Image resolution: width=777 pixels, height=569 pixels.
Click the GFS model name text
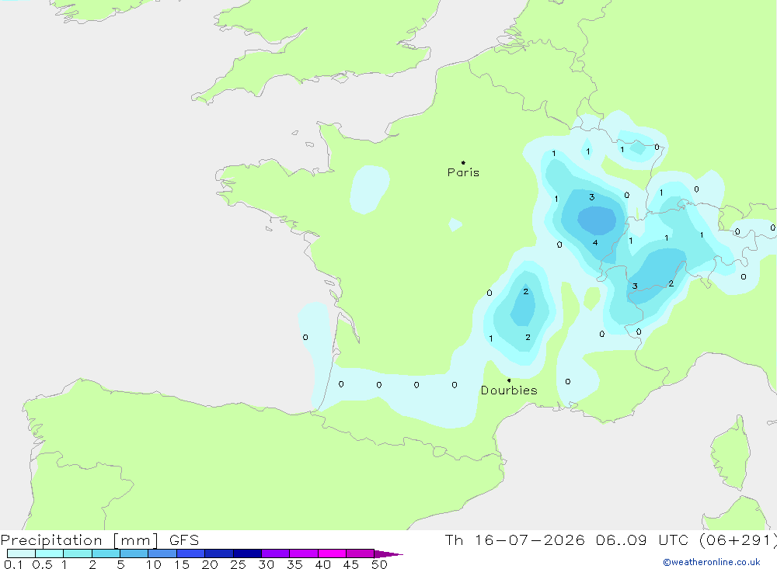(184, 540)
